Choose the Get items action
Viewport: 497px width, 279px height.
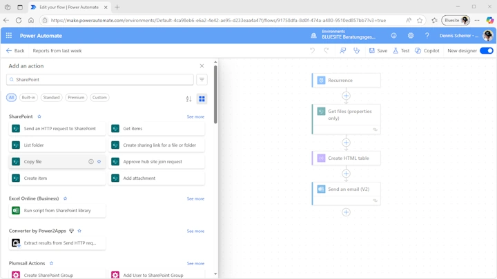157,128
